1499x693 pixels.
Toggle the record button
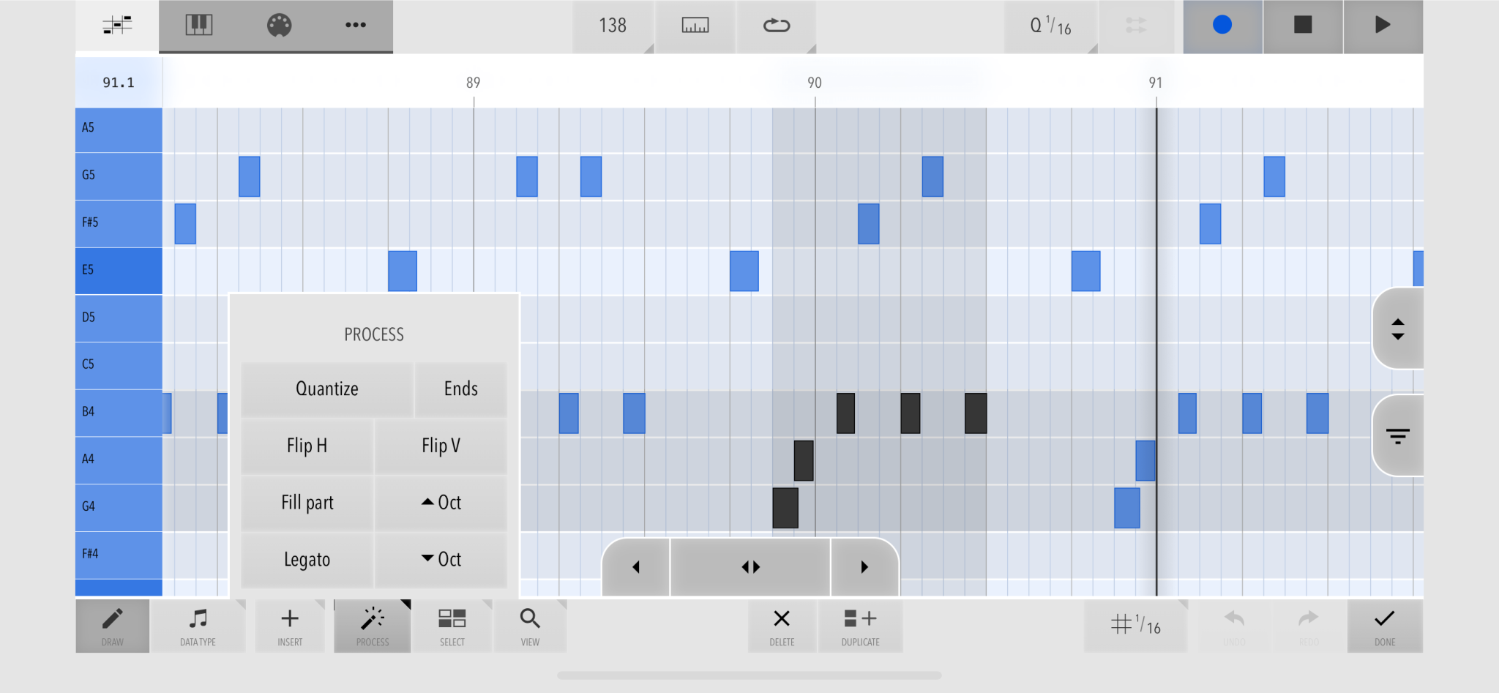tap(1222, 26)
